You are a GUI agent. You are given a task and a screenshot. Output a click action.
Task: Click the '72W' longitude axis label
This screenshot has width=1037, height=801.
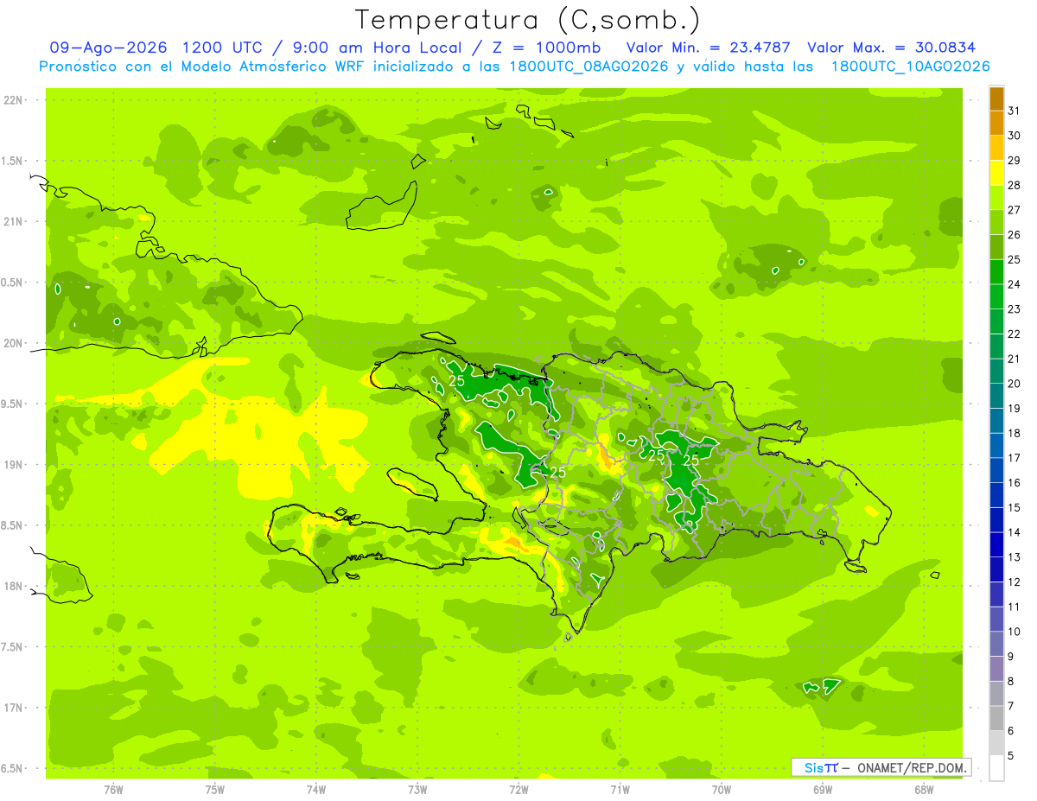point(518,789)
